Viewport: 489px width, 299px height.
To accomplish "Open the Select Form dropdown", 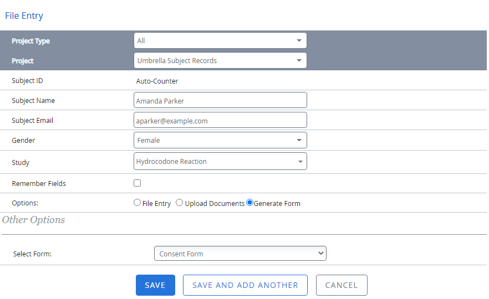I will (x=240, y=254).
